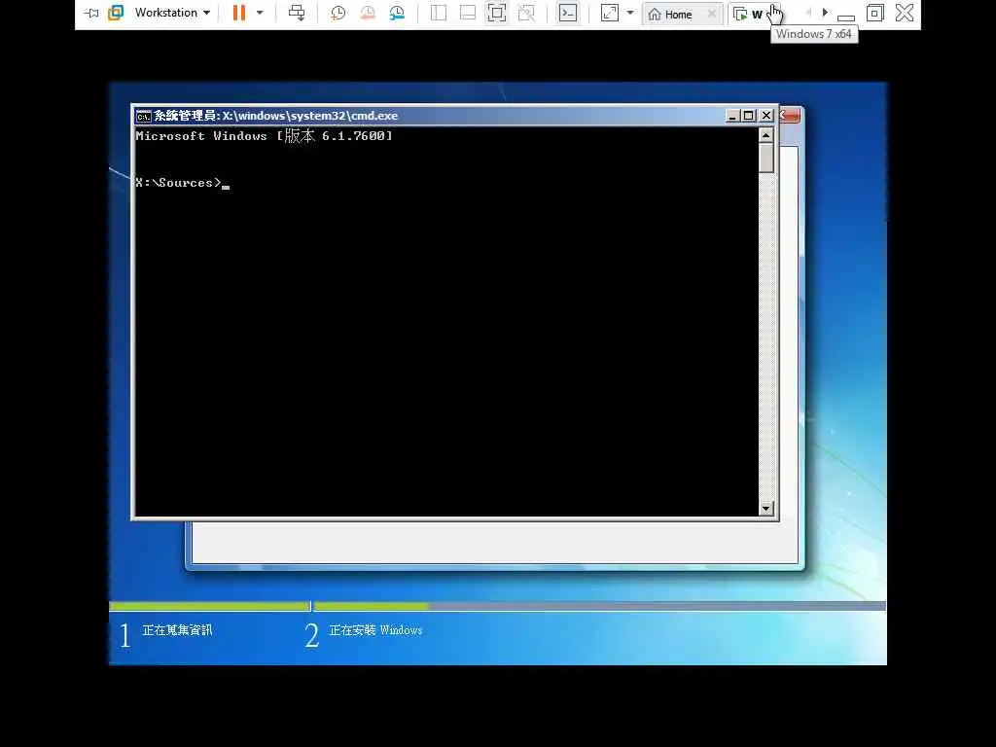This screenshot has height=747, width=996.
Task: Show the next tab using right arrow
Action: click(x=825, y=13)
